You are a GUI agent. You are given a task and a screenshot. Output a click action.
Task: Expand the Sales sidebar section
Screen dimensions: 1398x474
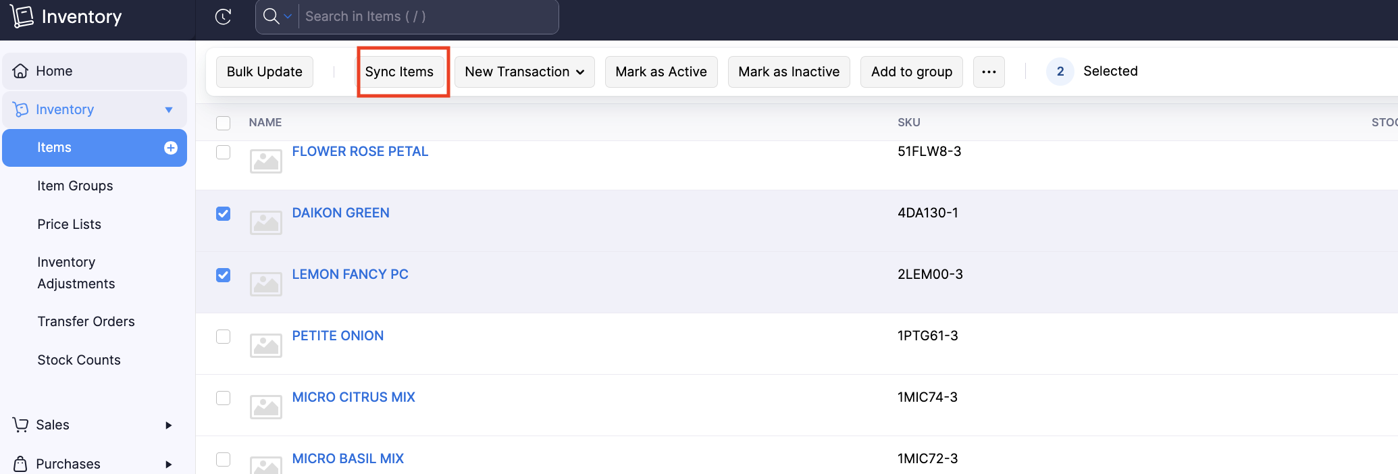pos(169,425)
